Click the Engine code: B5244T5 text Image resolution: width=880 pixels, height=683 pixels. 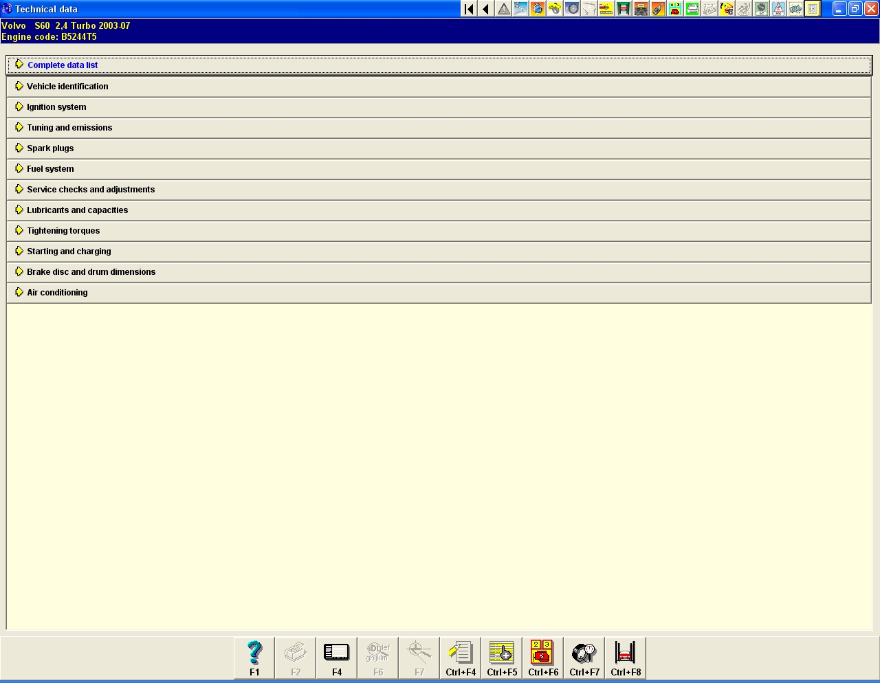pyautogui.click(x=49, y=37)
